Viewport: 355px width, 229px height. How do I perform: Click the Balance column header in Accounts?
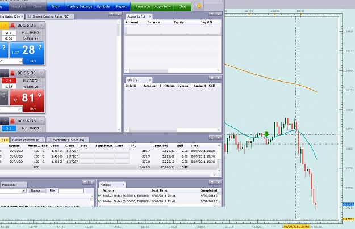pos(153,22)
